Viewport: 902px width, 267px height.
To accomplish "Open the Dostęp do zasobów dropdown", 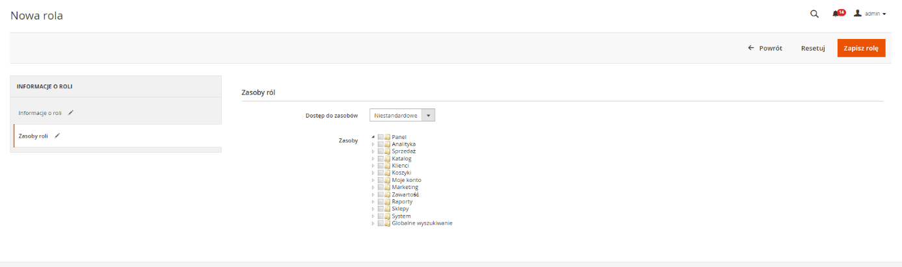I will [x=402, y=115].
